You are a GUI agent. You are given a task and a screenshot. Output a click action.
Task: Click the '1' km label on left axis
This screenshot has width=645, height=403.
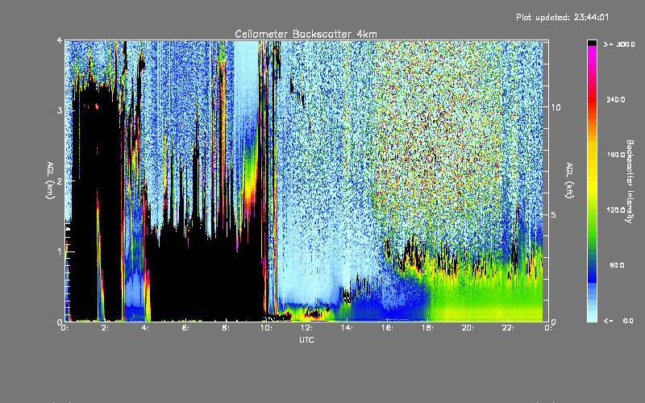[60, 251]
